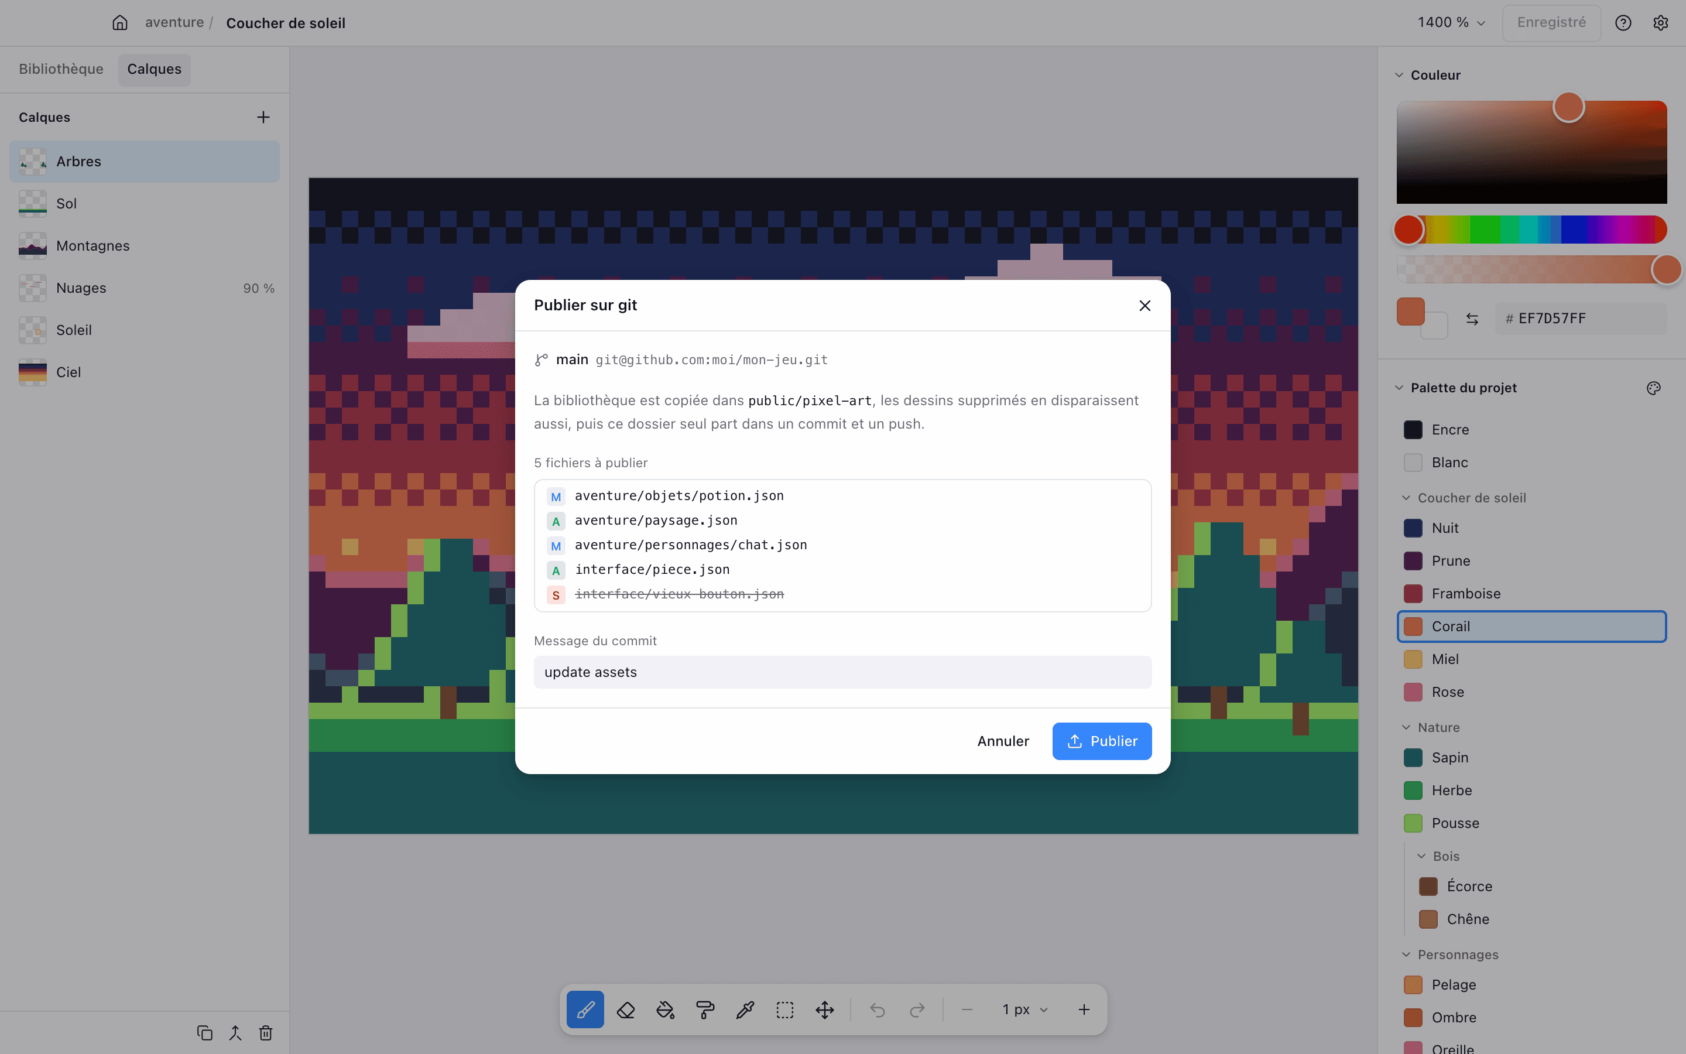Click the redo arrow icon
1686x1054 pixels.
917,1009
